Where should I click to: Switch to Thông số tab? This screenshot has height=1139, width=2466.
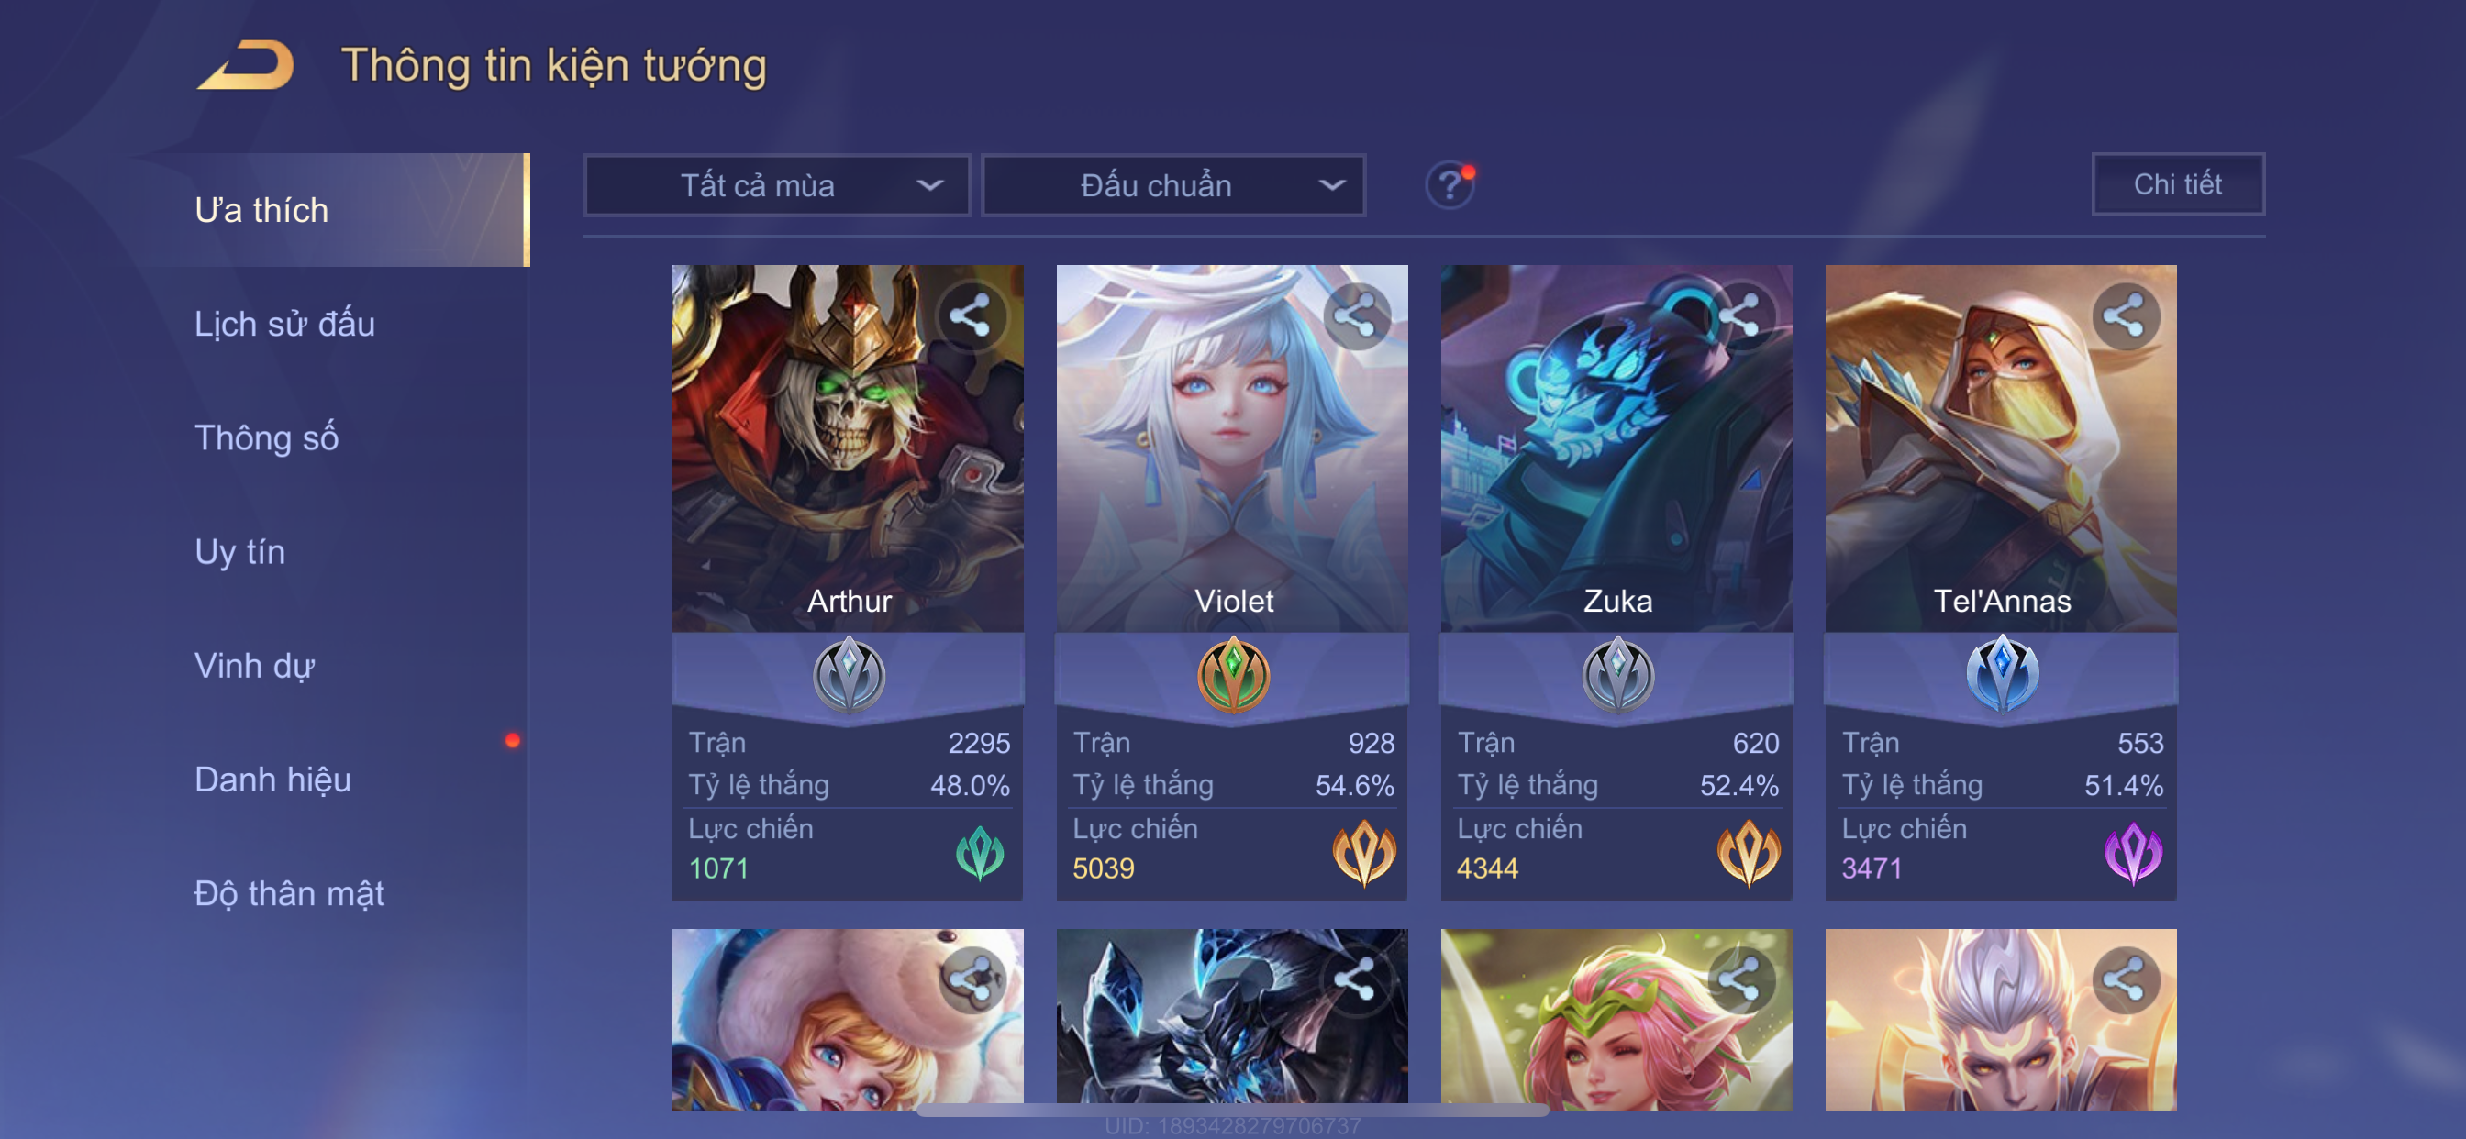(266, 437)
